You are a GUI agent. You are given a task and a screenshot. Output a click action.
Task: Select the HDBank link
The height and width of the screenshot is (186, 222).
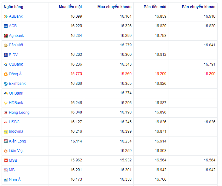(16, 103)
